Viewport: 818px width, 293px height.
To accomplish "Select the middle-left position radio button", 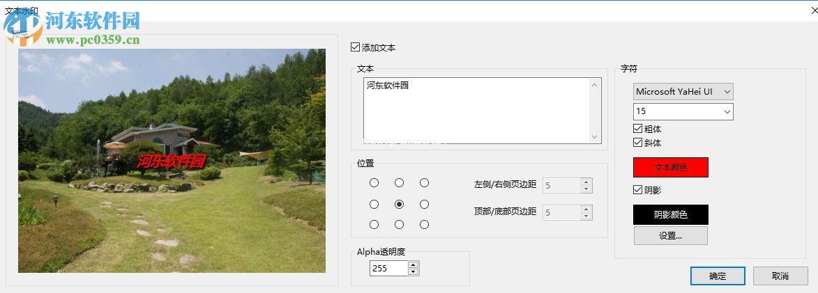I will click(x=374, y=205).
